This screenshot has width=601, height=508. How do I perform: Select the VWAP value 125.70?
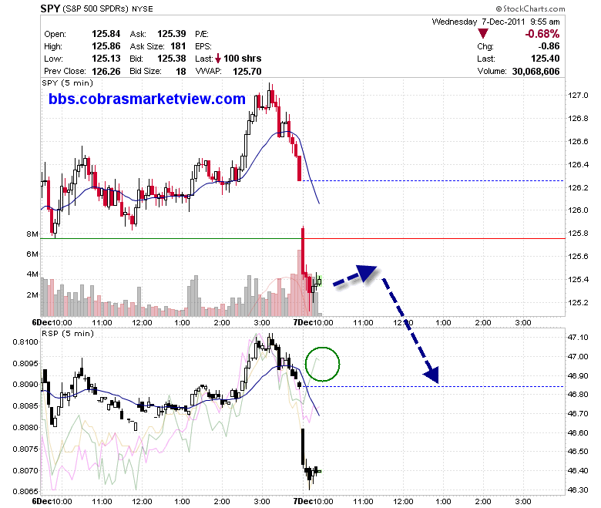tap(247, 72)
